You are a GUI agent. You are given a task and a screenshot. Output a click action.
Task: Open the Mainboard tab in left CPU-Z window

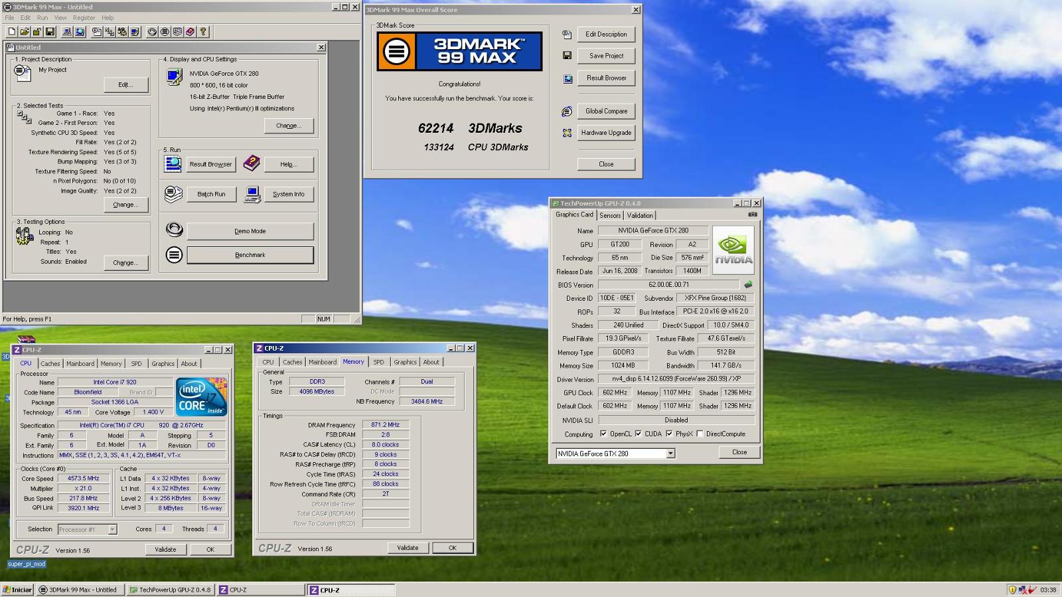pyautogui.click(x=80, y=363)
